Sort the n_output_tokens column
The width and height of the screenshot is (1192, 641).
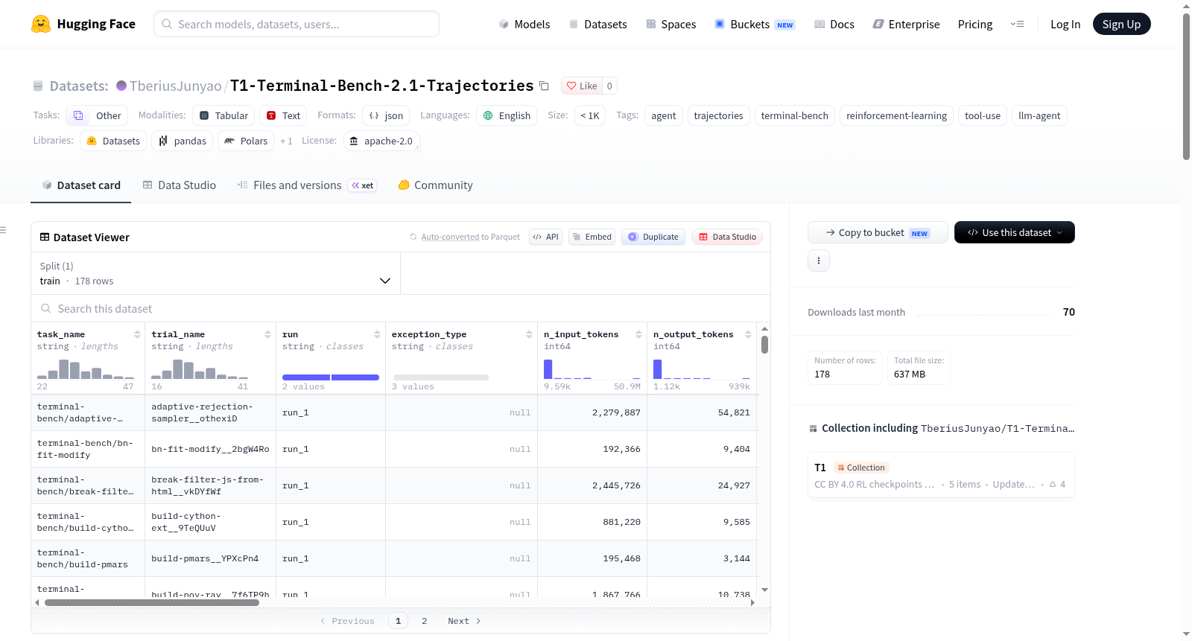point(748,334)
